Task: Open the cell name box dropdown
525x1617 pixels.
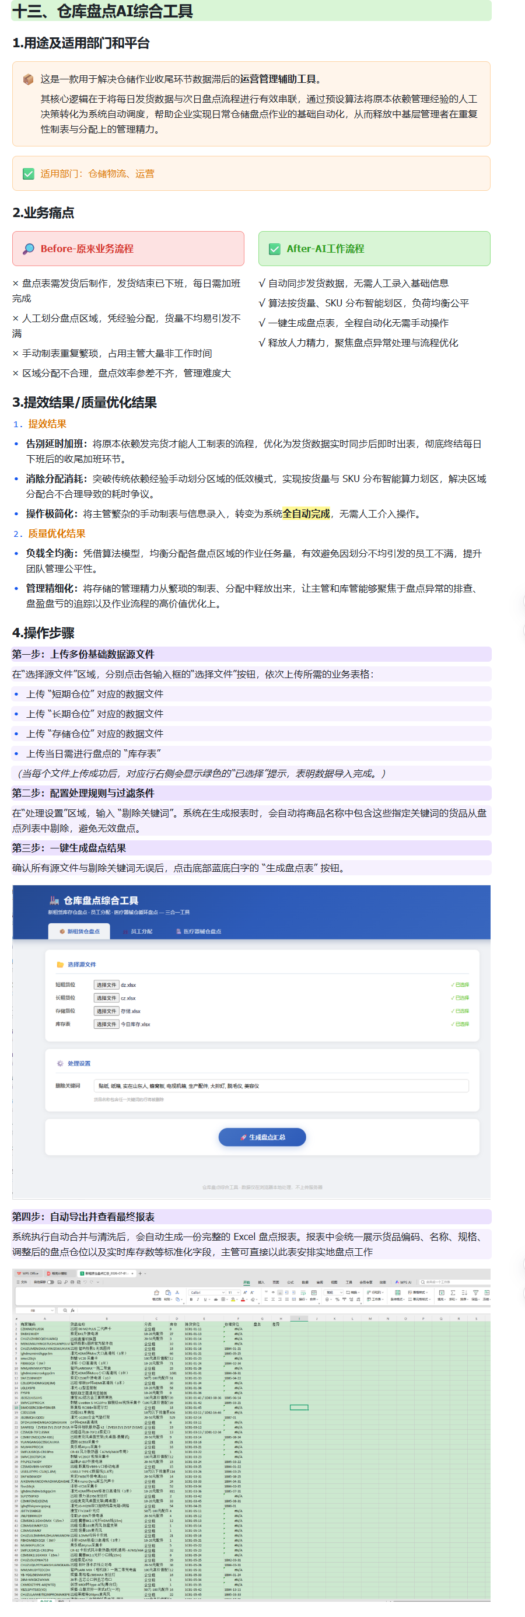Action: 52,1311
